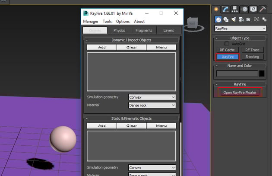The height and width of the screenshot is (176, 272).
Task: Click Add under Static & Kinematic Objects
Action: (101, 125)
